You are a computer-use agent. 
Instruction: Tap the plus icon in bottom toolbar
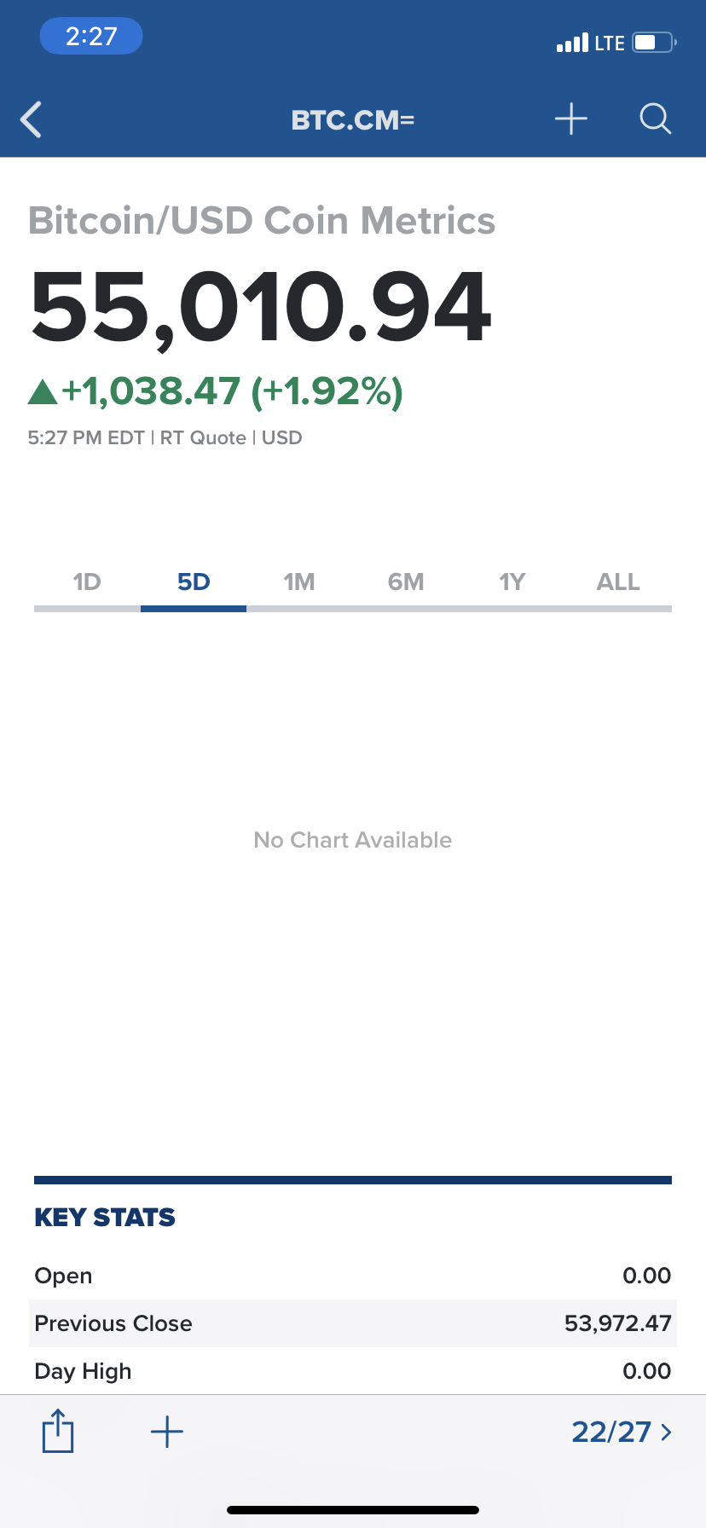[x=167, y=1432]
